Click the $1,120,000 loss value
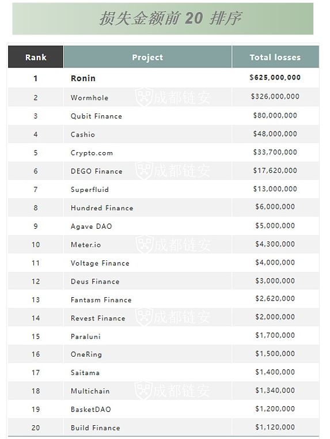The width and height of the screenshot is (330, 439). click(275, 427)
